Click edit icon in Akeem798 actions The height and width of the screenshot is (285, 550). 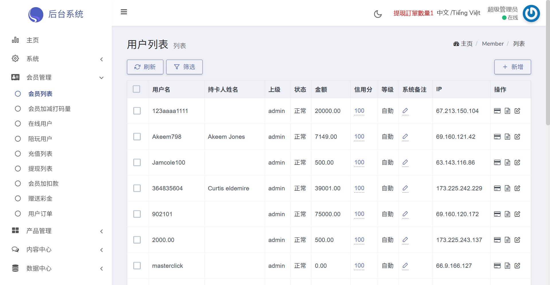coord(517,137)
